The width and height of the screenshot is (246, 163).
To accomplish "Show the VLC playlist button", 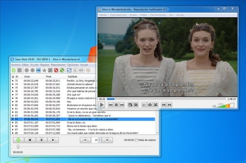I will click(144, 105).
